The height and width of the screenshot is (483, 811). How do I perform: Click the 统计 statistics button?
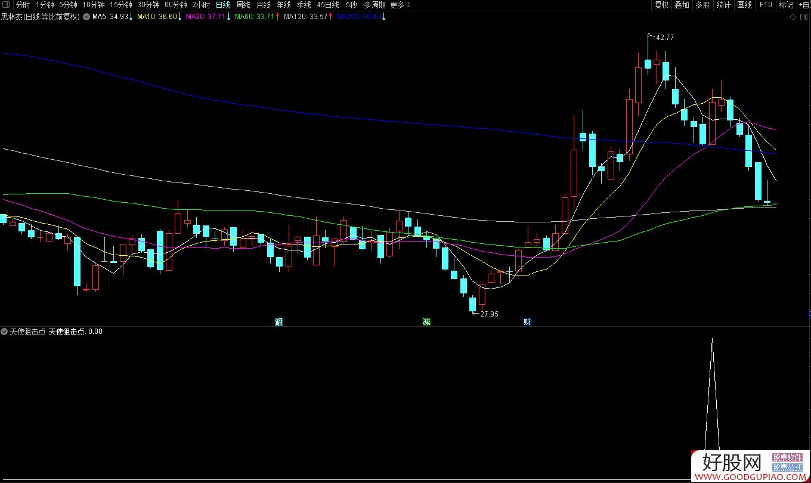click(723, 5)
